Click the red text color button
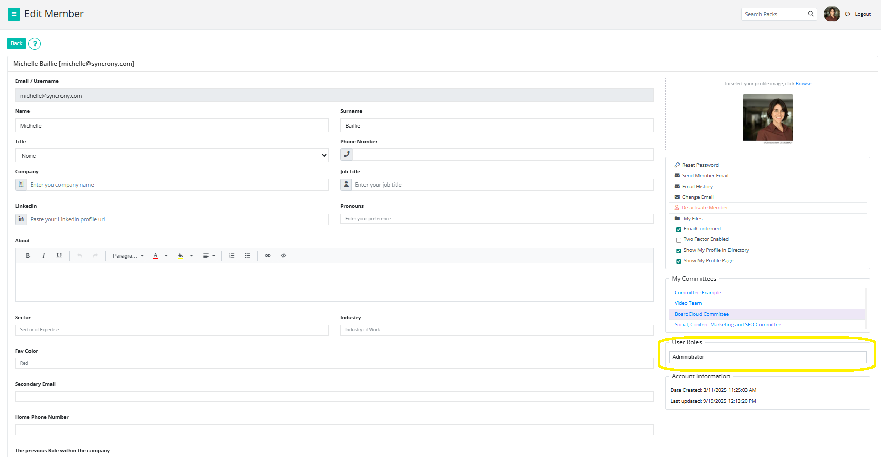The width and height of the screenshot is (881, 457). (x=156, y=256)
